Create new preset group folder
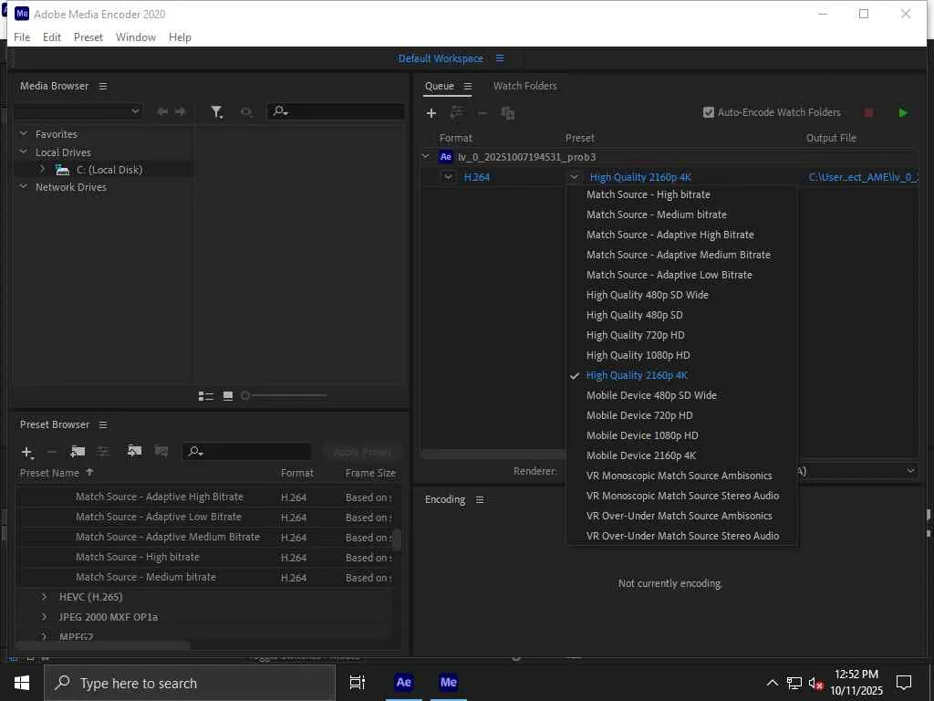The height and width of the screenshot is (701, 934). coord(78,452)
